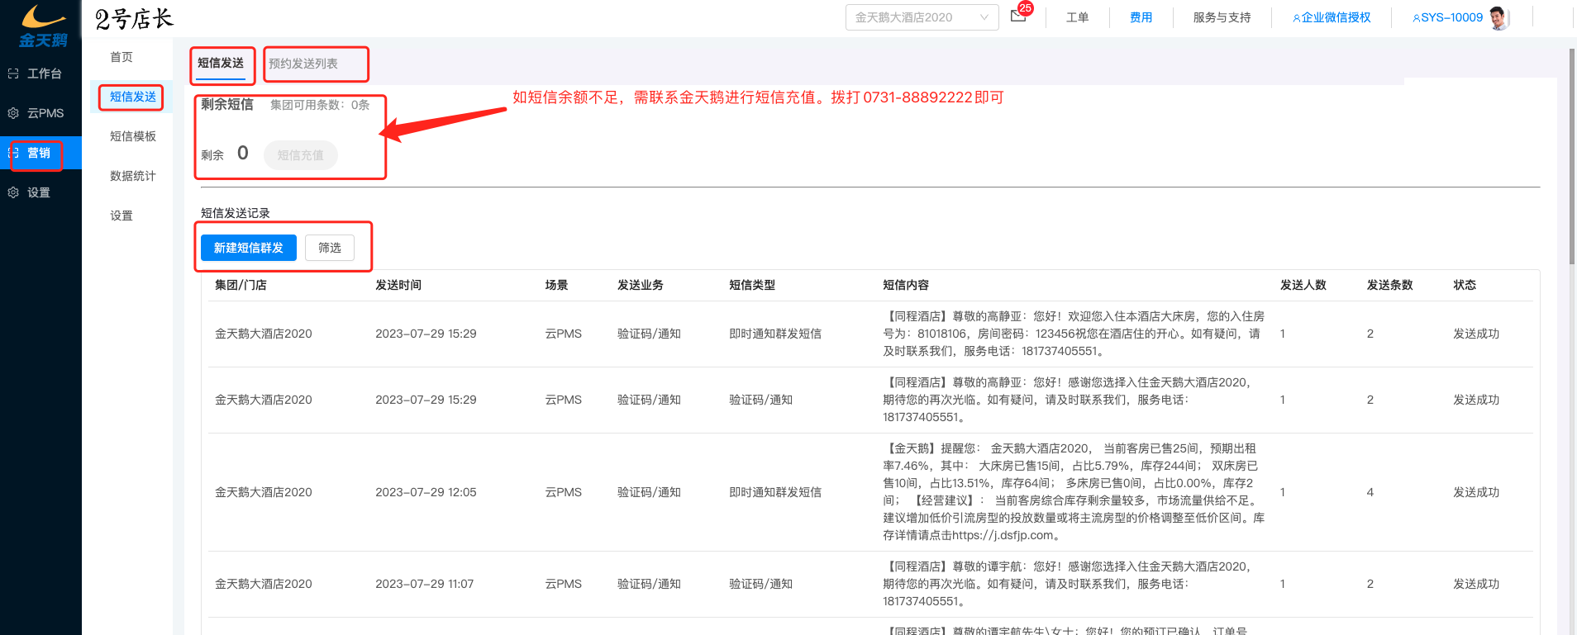Click the 发送条数 column header
The image size is (1577, 635).
pyautogui.click(x=1389, y=285)
